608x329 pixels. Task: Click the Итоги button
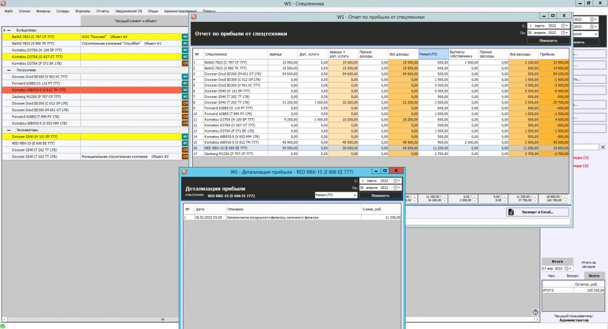[x=557, y=261]
